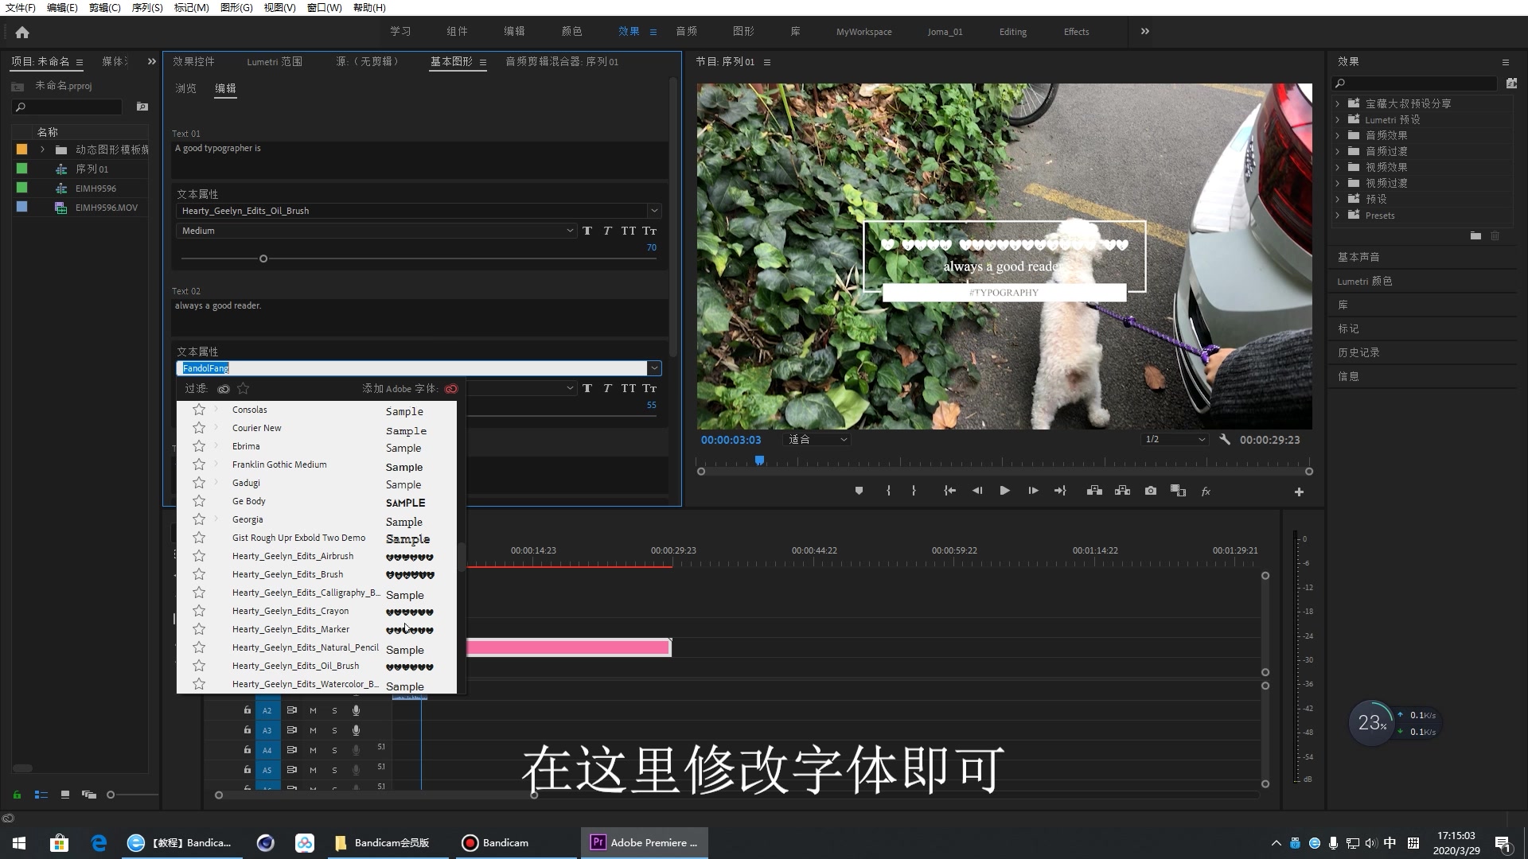Open the 序列(S) menu
Viewport: 1528px width, 859px height.
146,7
